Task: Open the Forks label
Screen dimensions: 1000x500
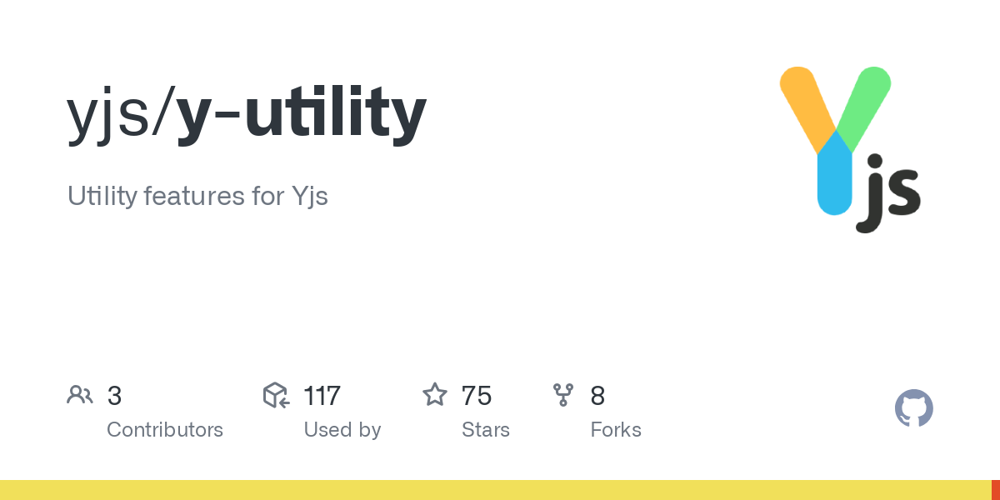Action: (x=616, y=430)
